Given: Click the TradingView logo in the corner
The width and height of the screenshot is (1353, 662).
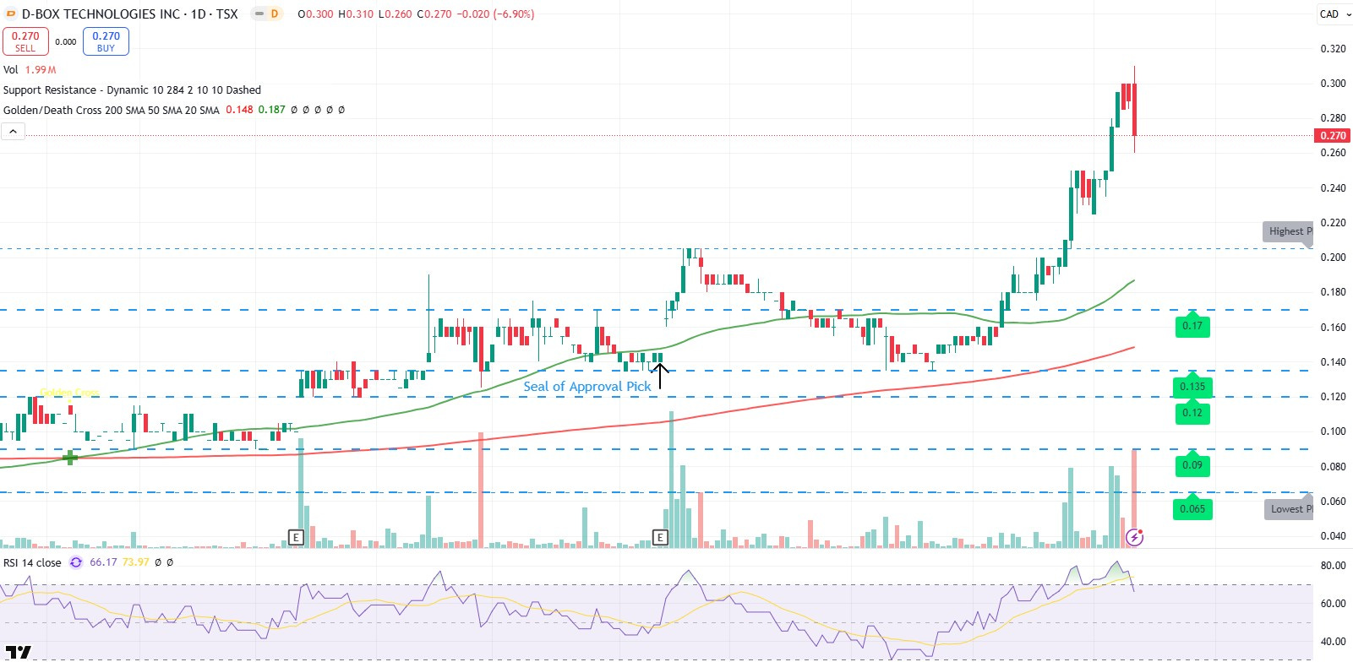Looking at the screenshot, I should [18, 653].
